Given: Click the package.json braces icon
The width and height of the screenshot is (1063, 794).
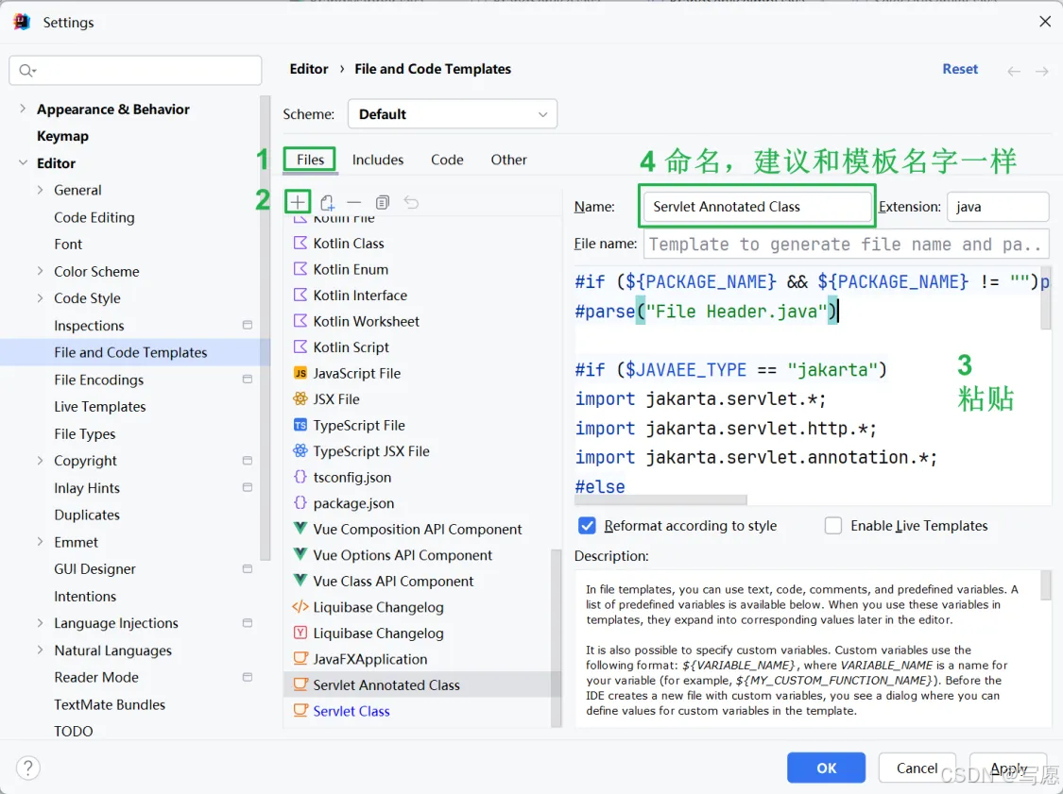Looking at the screenshot, I should (300, 502).
